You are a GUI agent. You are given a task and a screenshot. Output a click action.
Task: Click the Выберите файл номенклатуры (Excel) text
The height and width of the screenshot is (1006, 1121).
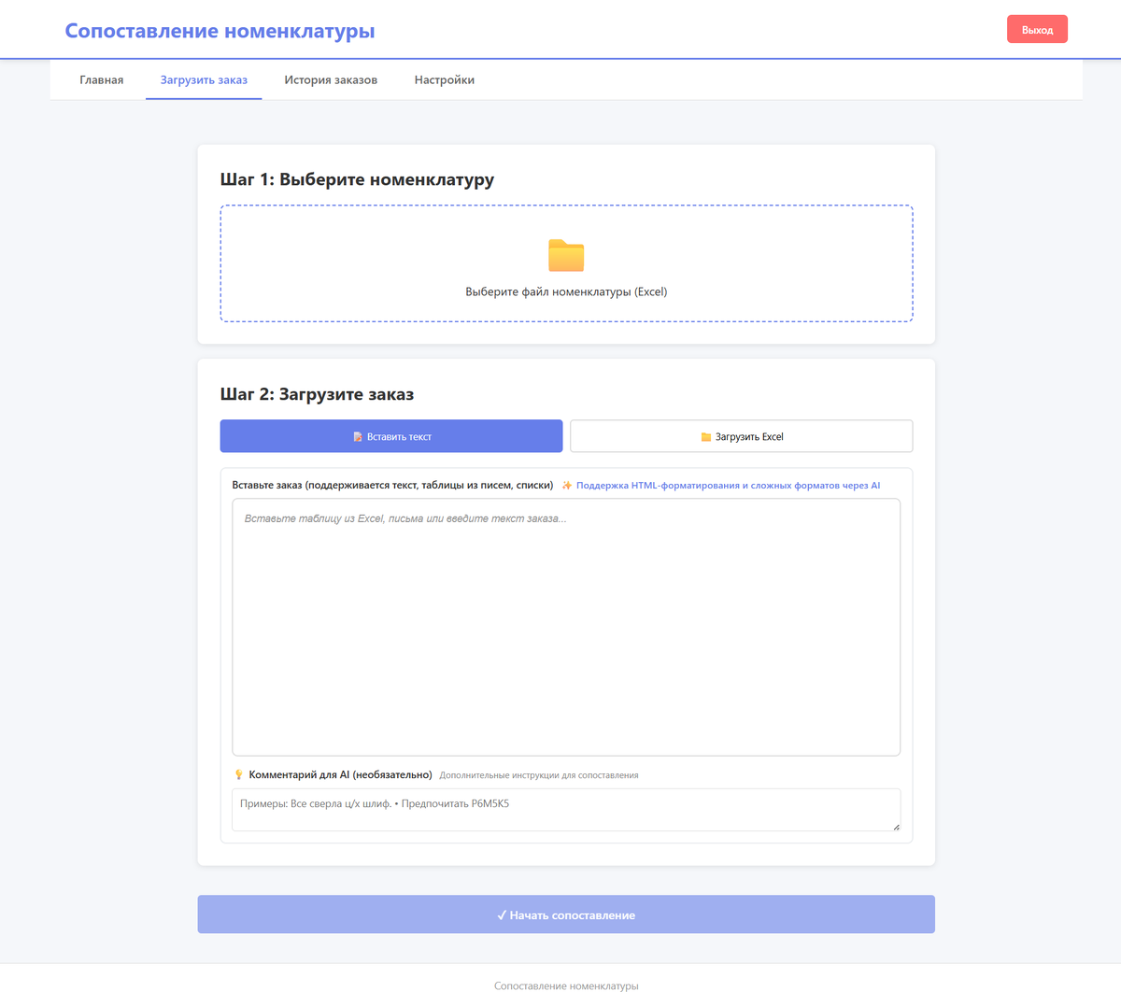pos(566,291)
